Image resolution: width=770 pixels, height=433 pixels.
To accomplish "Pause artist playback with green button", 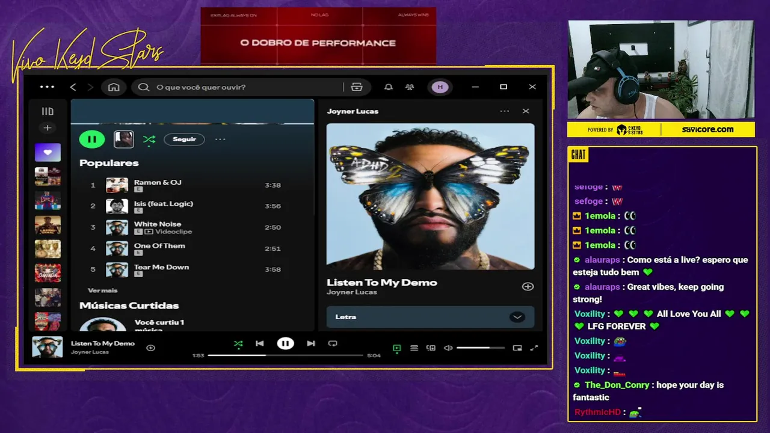I will point(92,140).
